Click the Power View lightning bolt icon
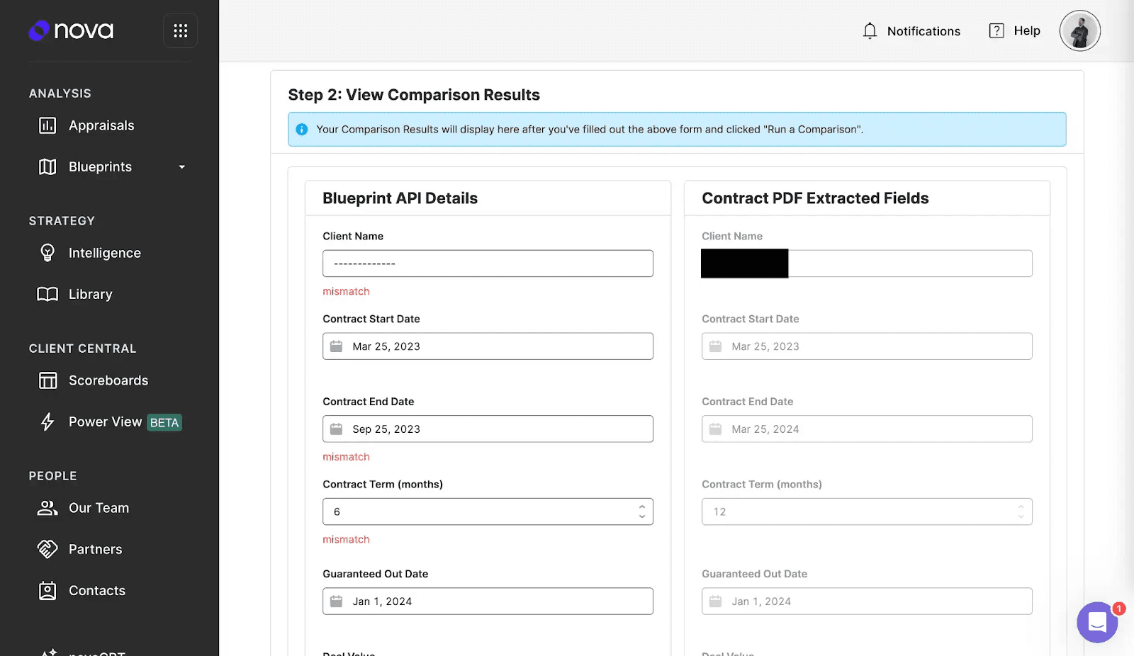Image resolution: width=1134 pixels, height=656 pixels. pos(47,422)
